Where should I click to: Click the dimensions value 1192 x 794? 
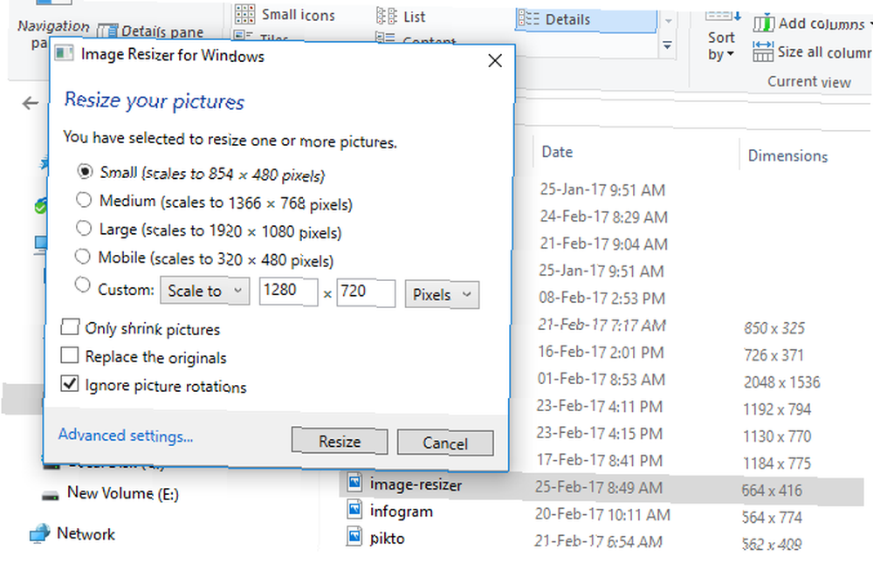(777, 409)
